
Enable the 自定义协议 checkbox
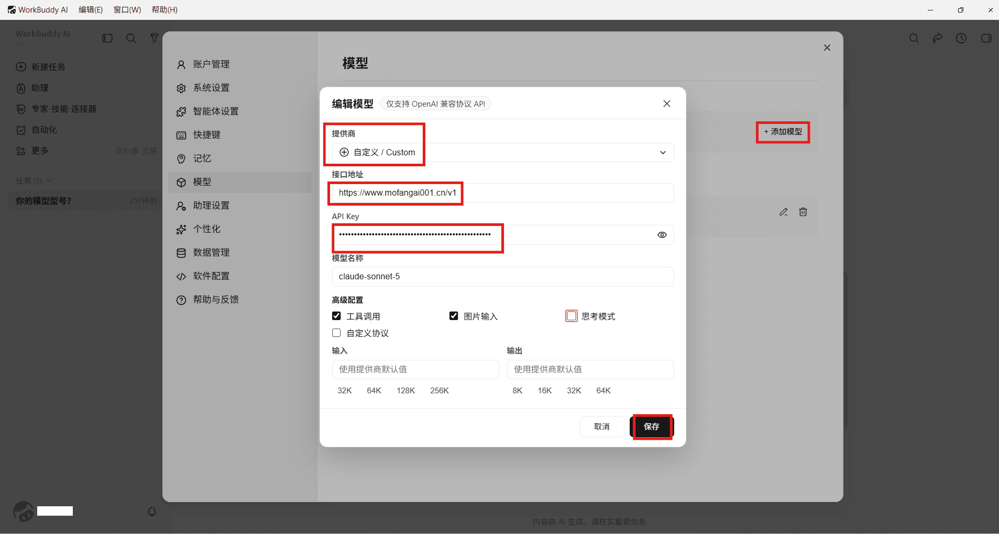[x=336, y=333]
